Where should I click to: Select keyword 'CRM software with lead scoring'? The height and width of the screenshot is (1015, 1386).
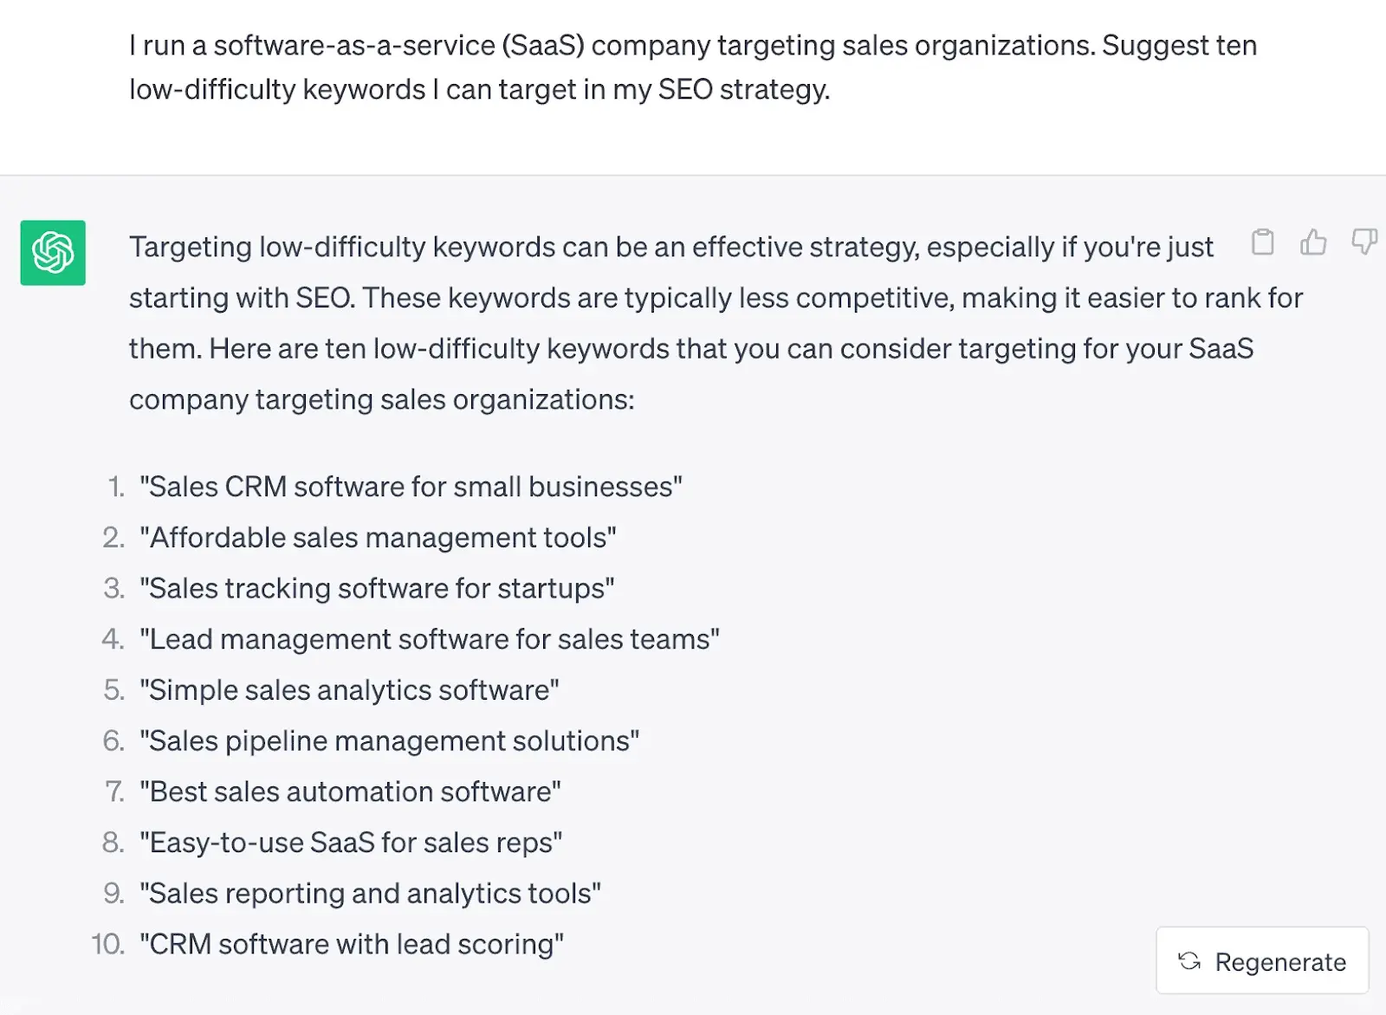351,944
